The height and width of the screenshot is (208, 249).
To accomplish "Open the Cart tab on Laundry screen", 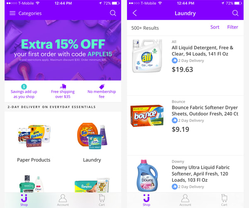I will 224,200.
